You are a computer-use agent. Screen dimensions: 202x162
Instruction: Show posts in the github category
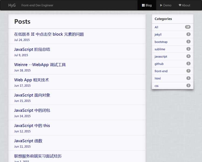pyautogui.click(x=159, y=64)
